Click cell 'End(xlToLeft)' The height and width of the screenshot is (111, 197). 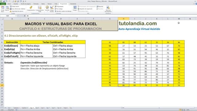[12, 56]
